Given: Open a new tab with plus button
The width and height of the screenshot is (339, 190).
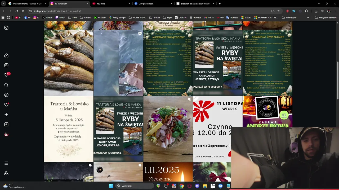Looking at the screenshot, I should click(220, 4).
